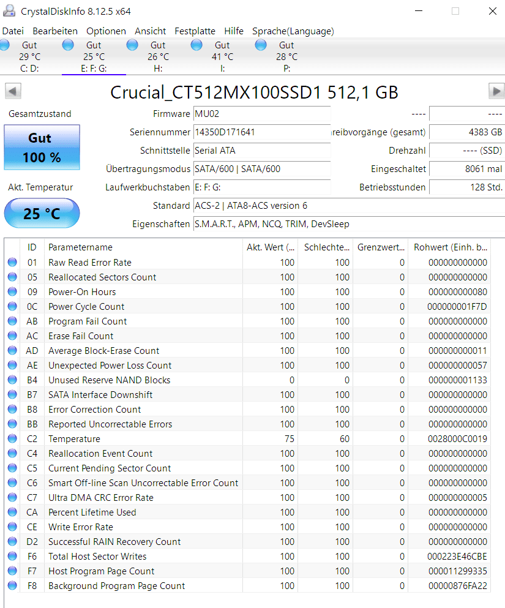Click the Parametername column header
The image size is (505, 608).
143,247
